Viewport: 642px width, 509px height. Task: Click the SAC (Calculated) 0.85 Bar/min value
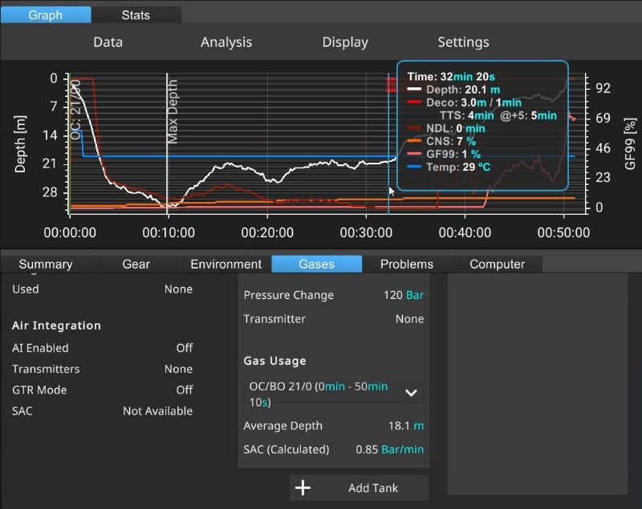coord(390,450)
